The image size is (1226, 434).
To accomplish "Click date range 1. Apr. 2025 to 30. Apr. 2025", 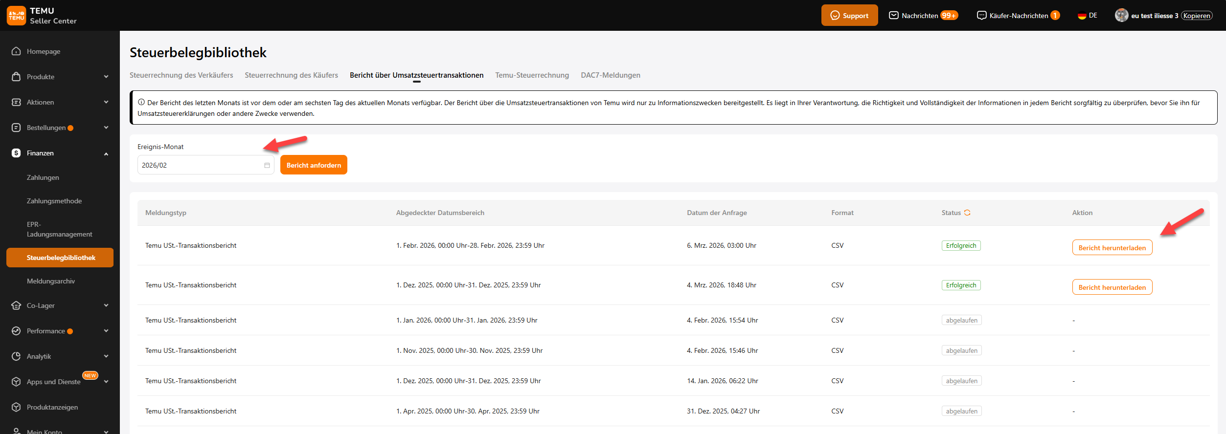I will 468,411.
